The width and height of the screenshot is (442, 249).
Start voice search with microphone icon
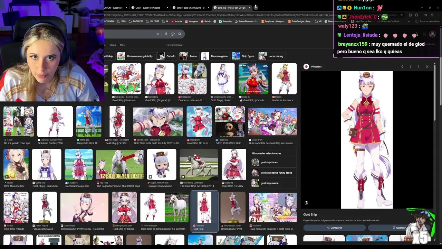coord(166,34)
